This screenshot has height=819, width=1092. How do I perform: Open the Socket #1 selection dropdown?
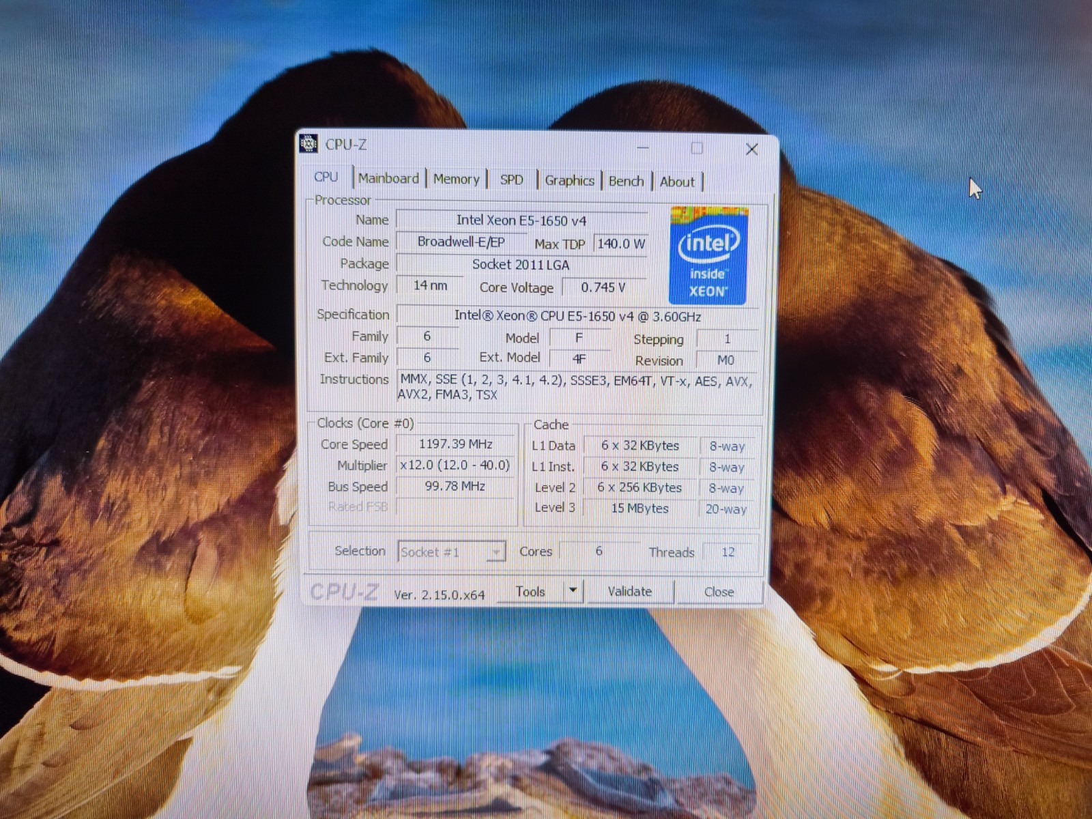click(451, 551)
